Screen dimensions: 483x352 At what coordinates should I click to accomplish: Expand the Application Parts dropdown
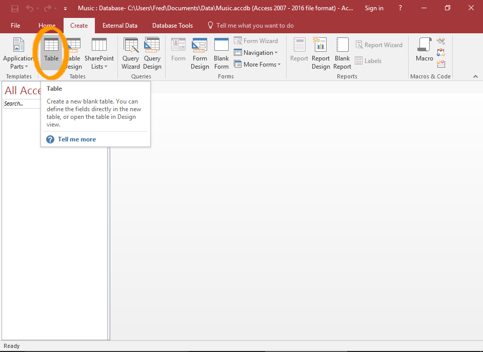click(x=18, y=53)
